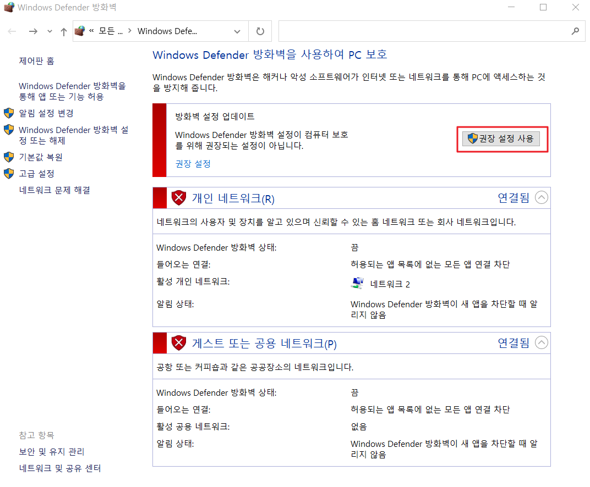This screenshot has width=590, height=487.
Task: Close the Windows Defender 방화벽 window
Action: (x=575, y=7)
